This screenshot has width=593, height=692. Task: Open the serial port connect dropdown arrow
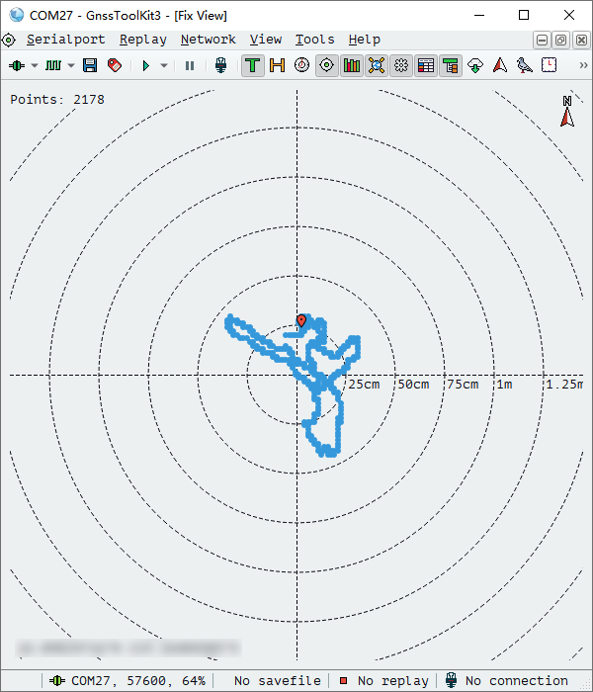click(35, 66)
